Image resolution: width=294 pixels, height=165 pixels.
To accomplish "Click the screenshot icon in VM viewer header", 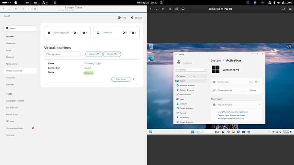I will (x=176, y=9).
